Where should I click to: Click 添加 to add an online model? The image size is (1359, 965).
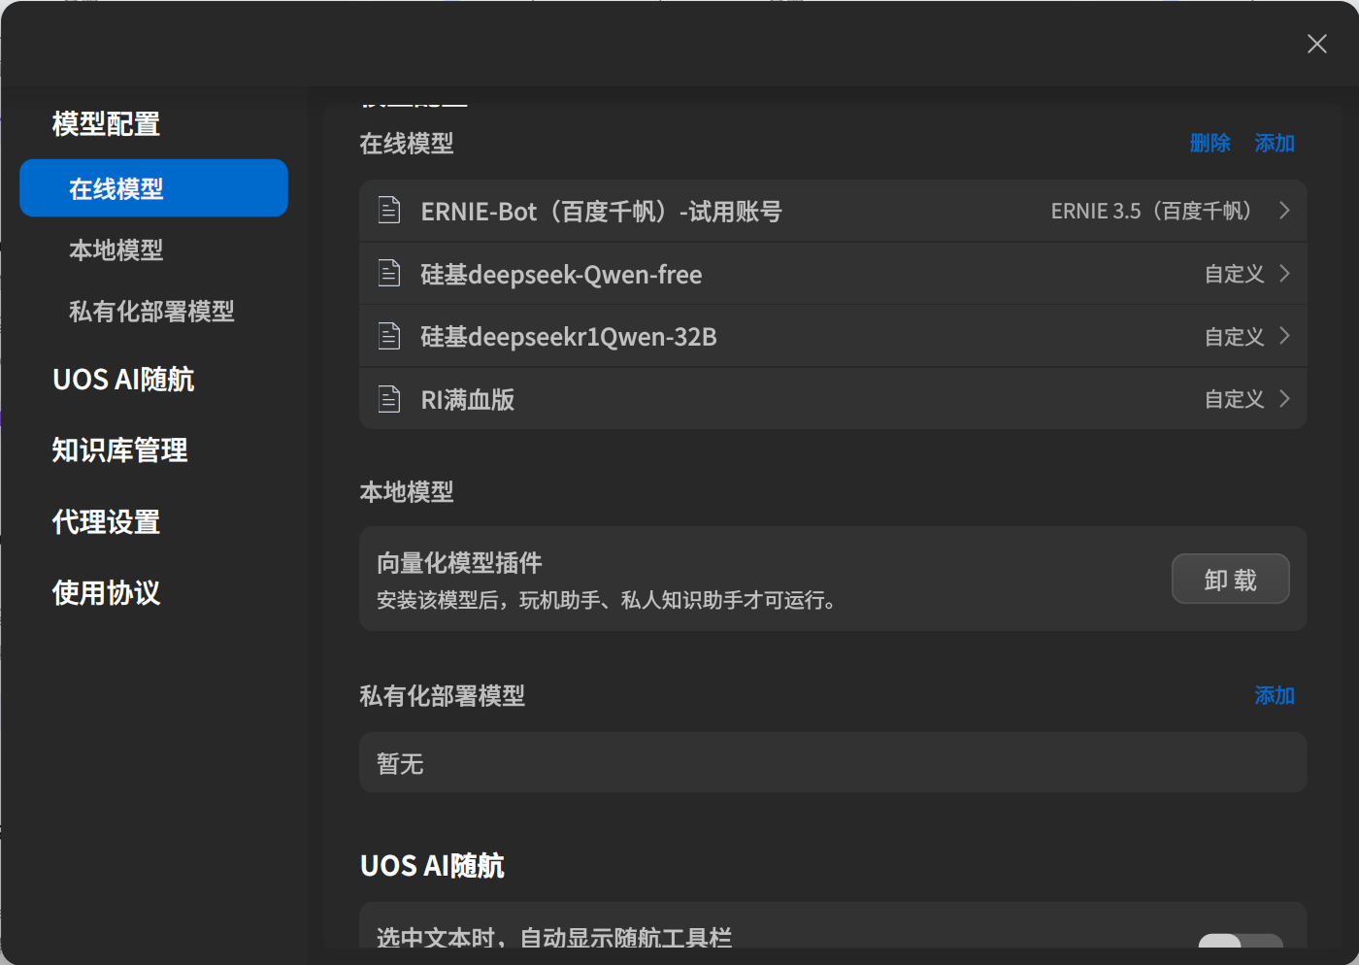pos(1274,143)
